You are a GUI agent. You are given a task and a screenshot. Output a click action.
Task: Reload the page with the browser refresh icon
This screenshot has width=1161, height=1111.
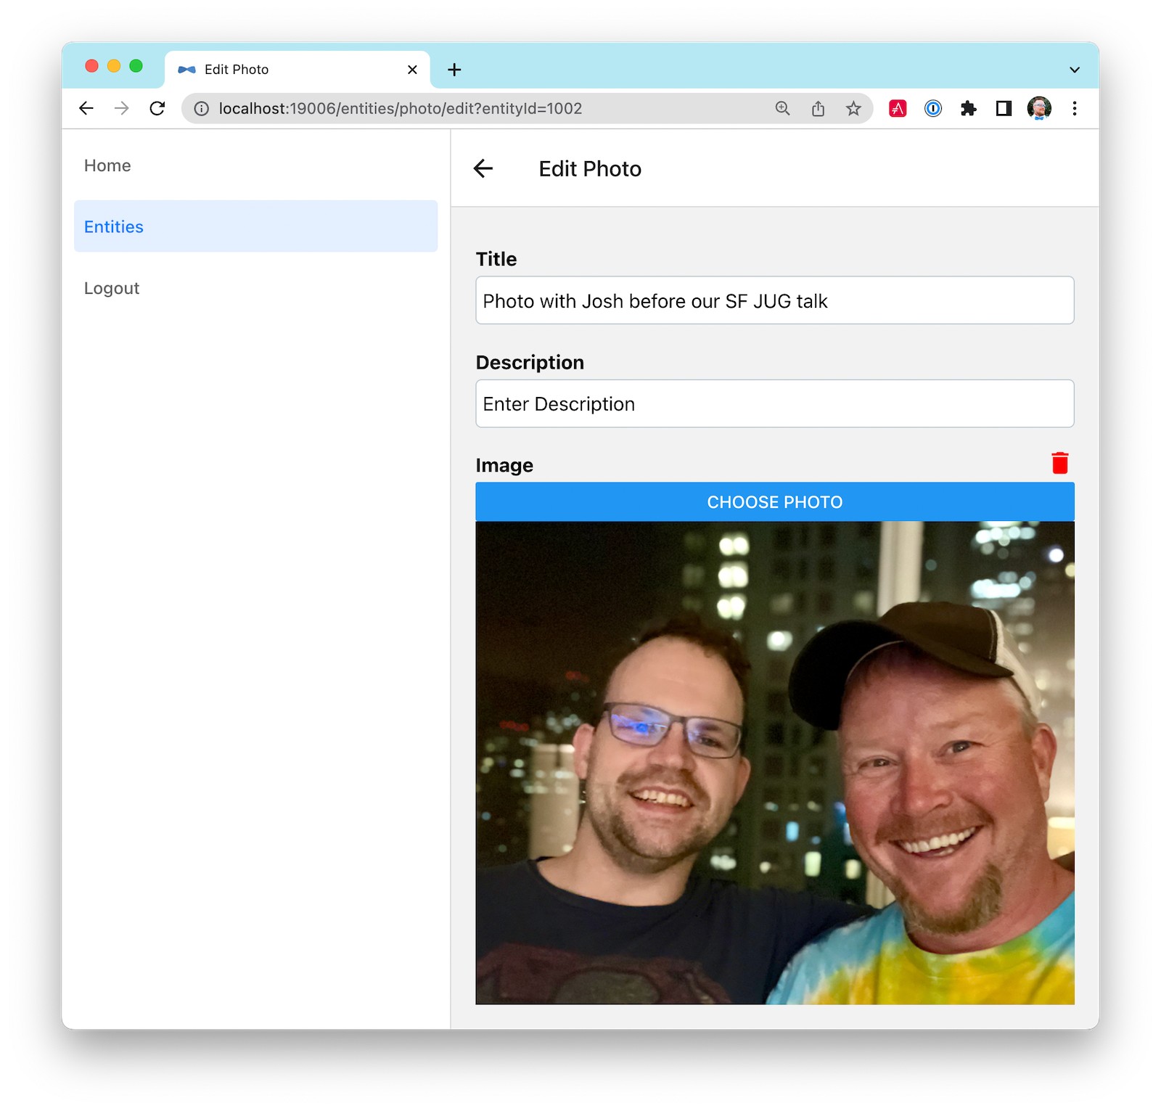click(x=157, y=109)
